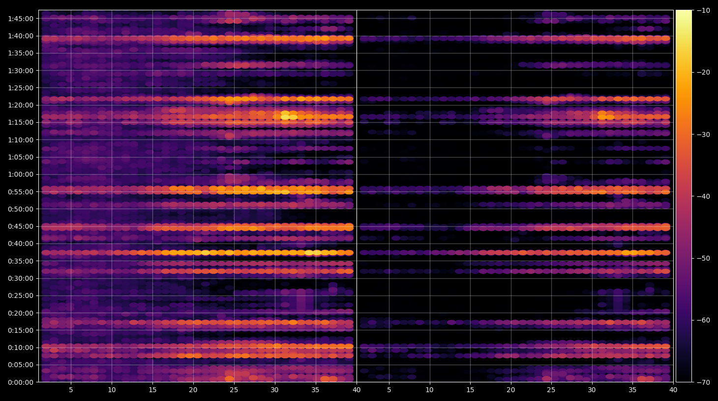
Task: Click the −50 colorbar scale label
Action: pyautogui.click(x=704, y=258)
